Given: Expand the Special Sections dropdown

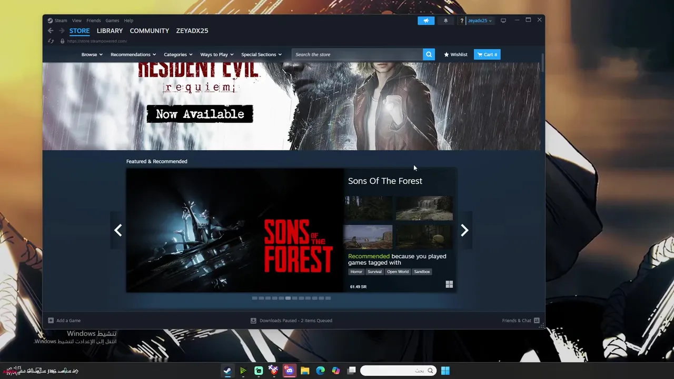Looking at the screenshot, I should coord(261,54).
